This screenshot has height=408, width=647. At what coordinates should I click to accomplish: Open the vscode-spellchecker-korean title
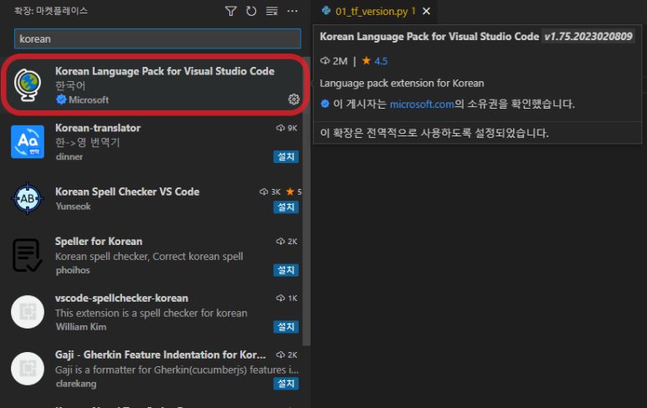121,298
